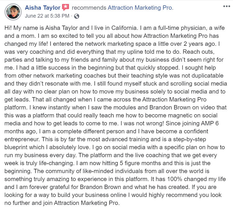
Task: Visit the Attraction Marketing Pro page link in the header
Action: click(x=140, y=8)
